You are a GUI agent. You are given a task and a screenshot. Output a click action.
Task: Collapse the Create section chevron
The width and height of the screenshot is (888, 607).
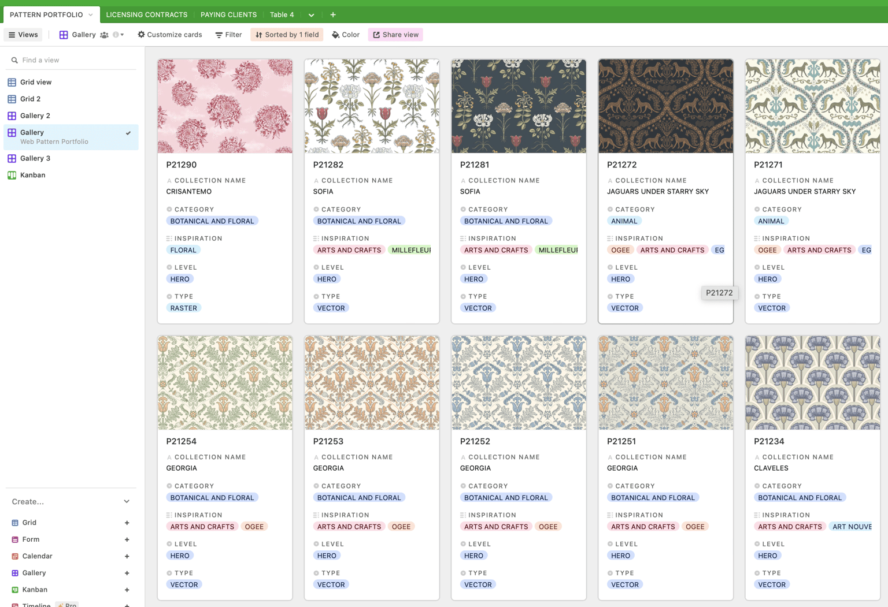click(x=127, y=501)
